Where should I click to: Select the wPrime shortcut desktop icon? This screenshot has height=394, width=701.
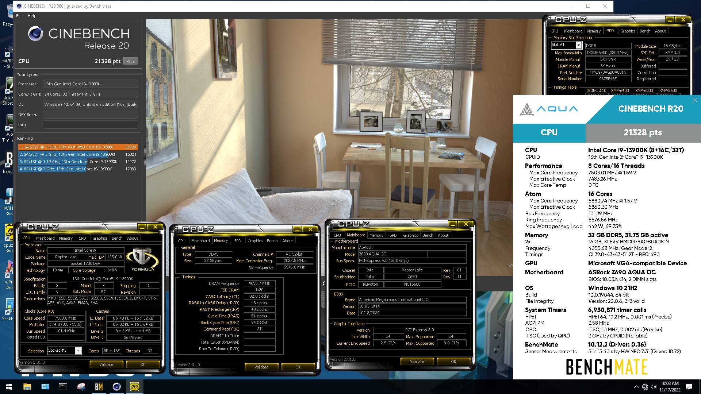point(8,275)
